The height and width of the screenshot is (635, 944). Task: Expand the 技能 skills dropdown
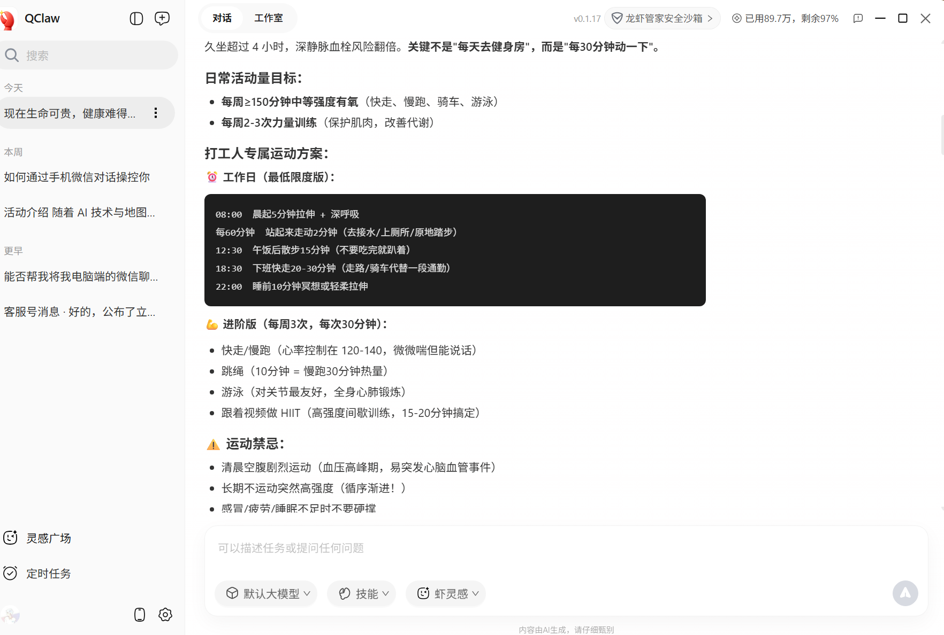point(361,593)
